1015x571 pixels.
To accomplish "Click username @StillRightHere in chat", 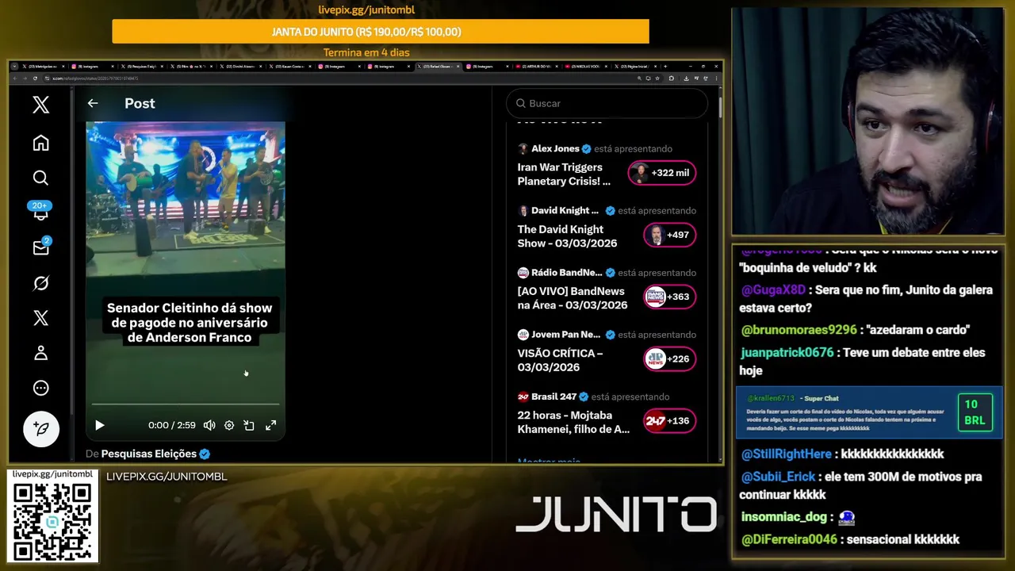I will (786, 454).
